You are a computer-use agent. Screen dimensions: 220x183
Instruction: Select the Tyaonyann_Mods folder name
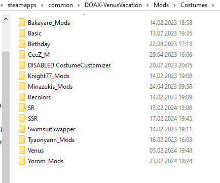51,140
